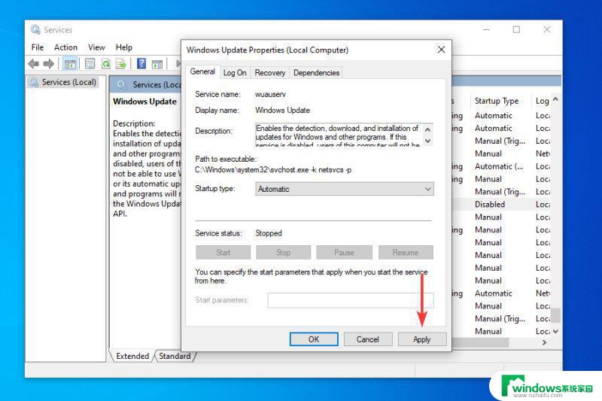Image resolution: width=602 pixels, height=401 pixels.
Task: Switch to the Dependencies tab
Action: click(316, 72)
